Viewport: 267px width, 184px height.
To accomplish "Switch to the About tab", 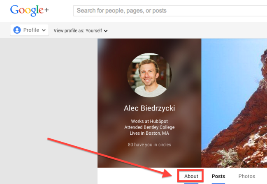I will [x=191, y=176].
